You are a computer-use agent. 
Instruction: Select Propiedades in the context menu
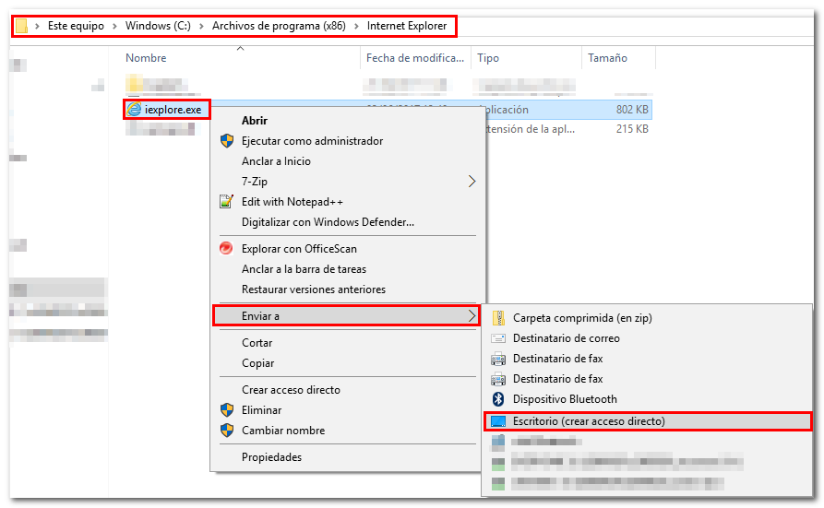pyautogui.click(x=271, y=457)
